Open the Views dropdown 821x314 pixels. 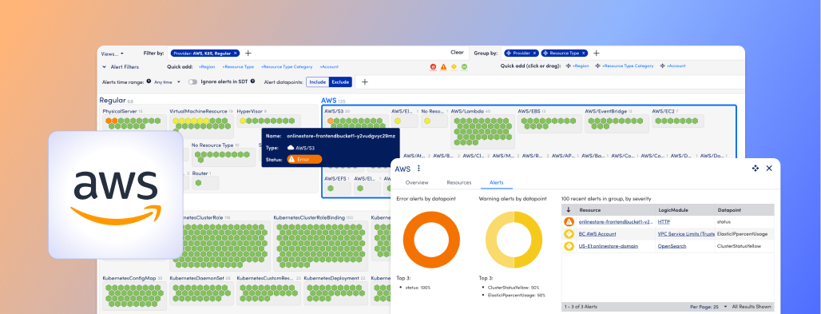pos(112,54)
